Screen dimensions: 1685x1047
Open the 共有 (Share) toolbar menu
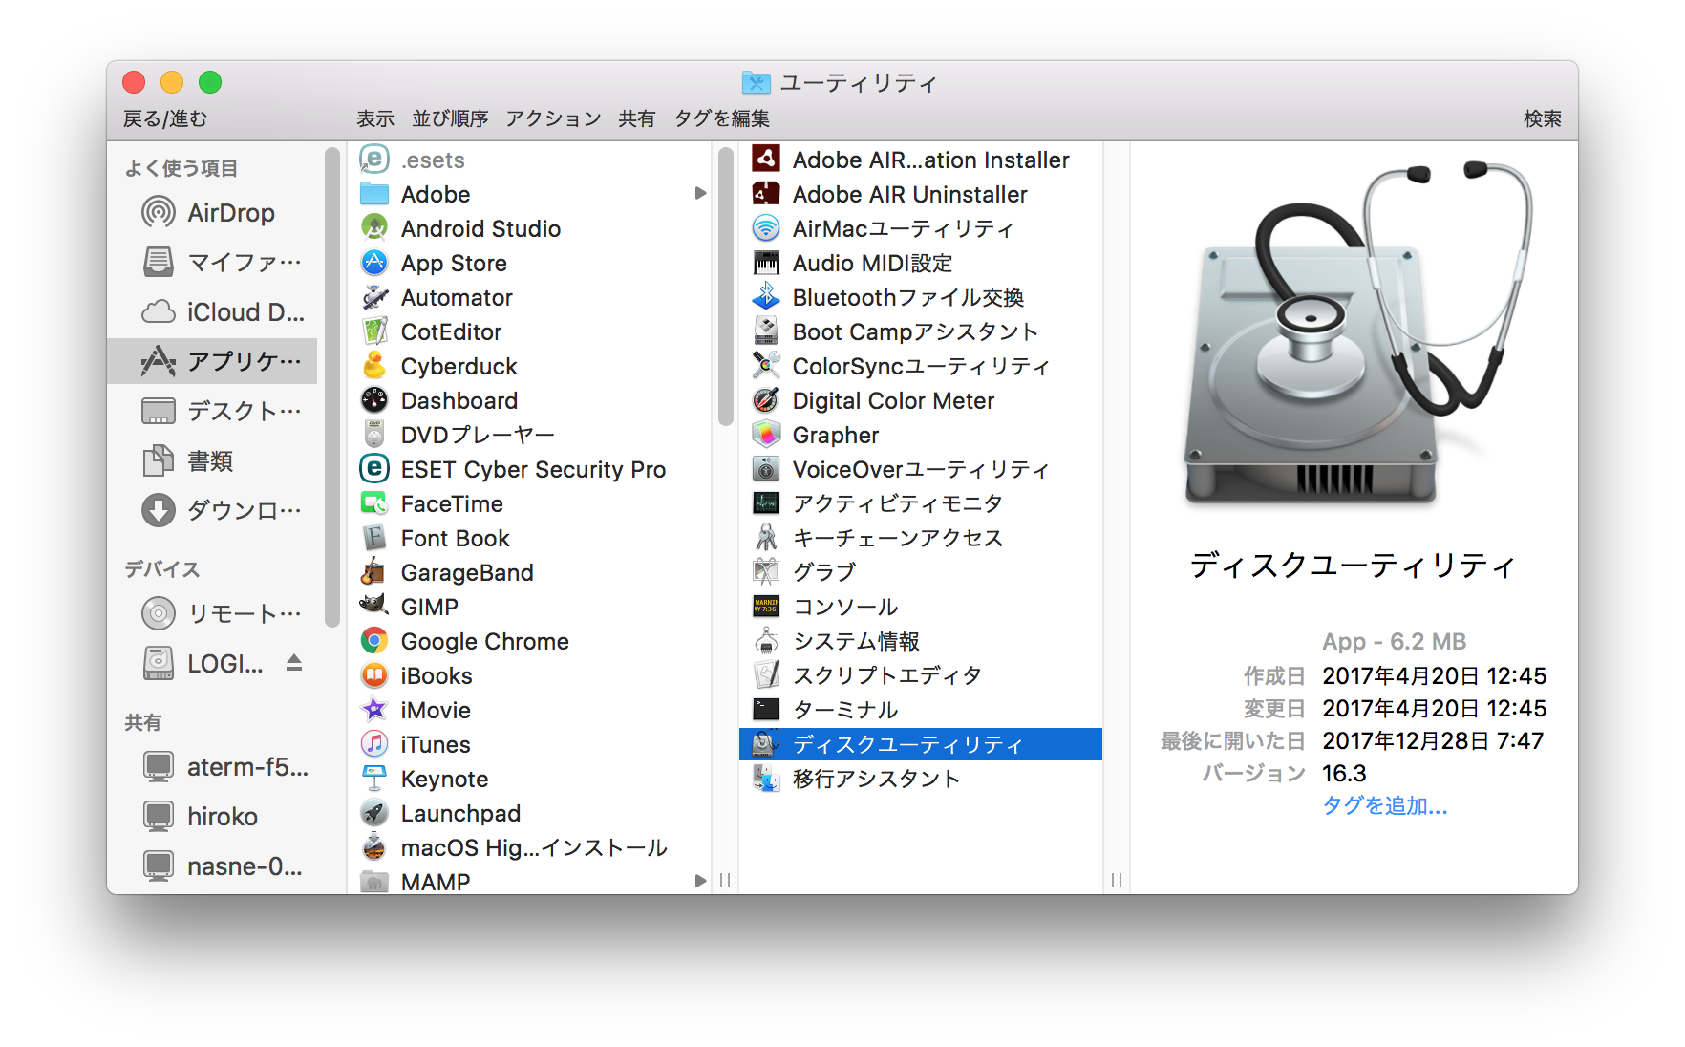point(637,118)
